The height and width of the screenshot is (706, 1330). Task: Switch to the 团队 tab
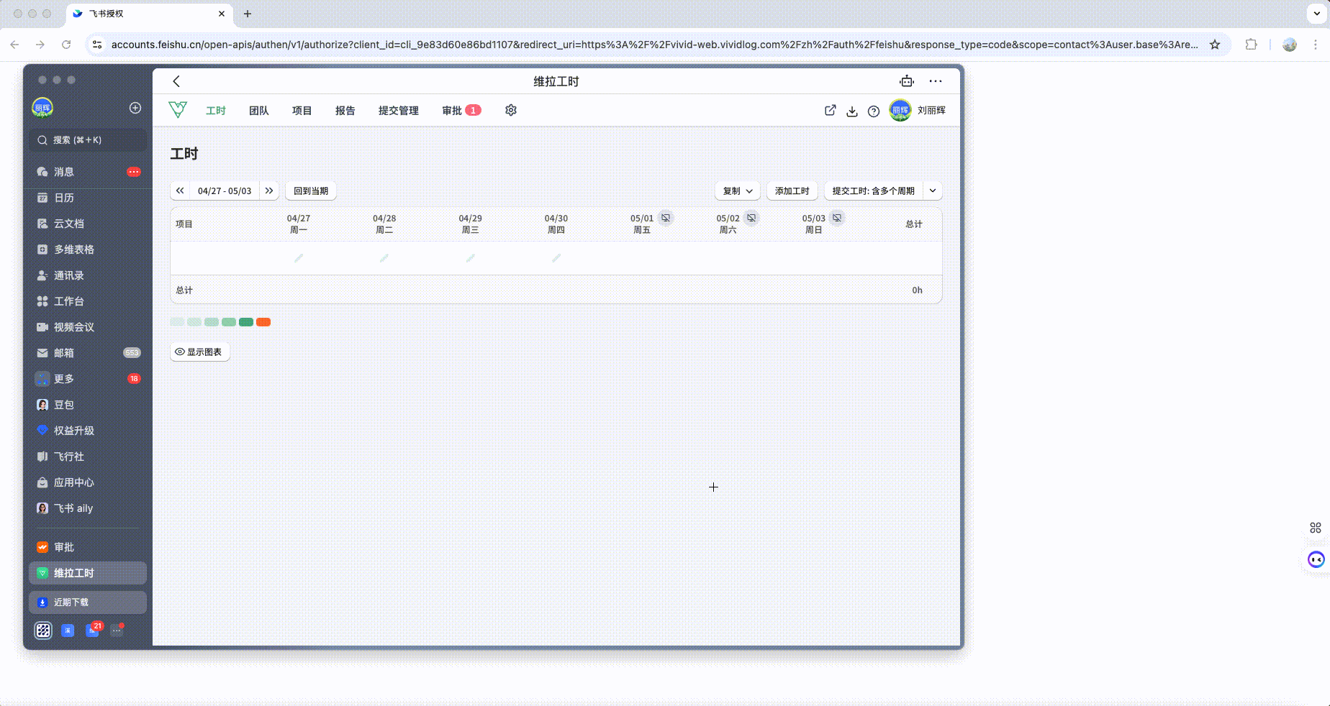[x=259, y=110]
